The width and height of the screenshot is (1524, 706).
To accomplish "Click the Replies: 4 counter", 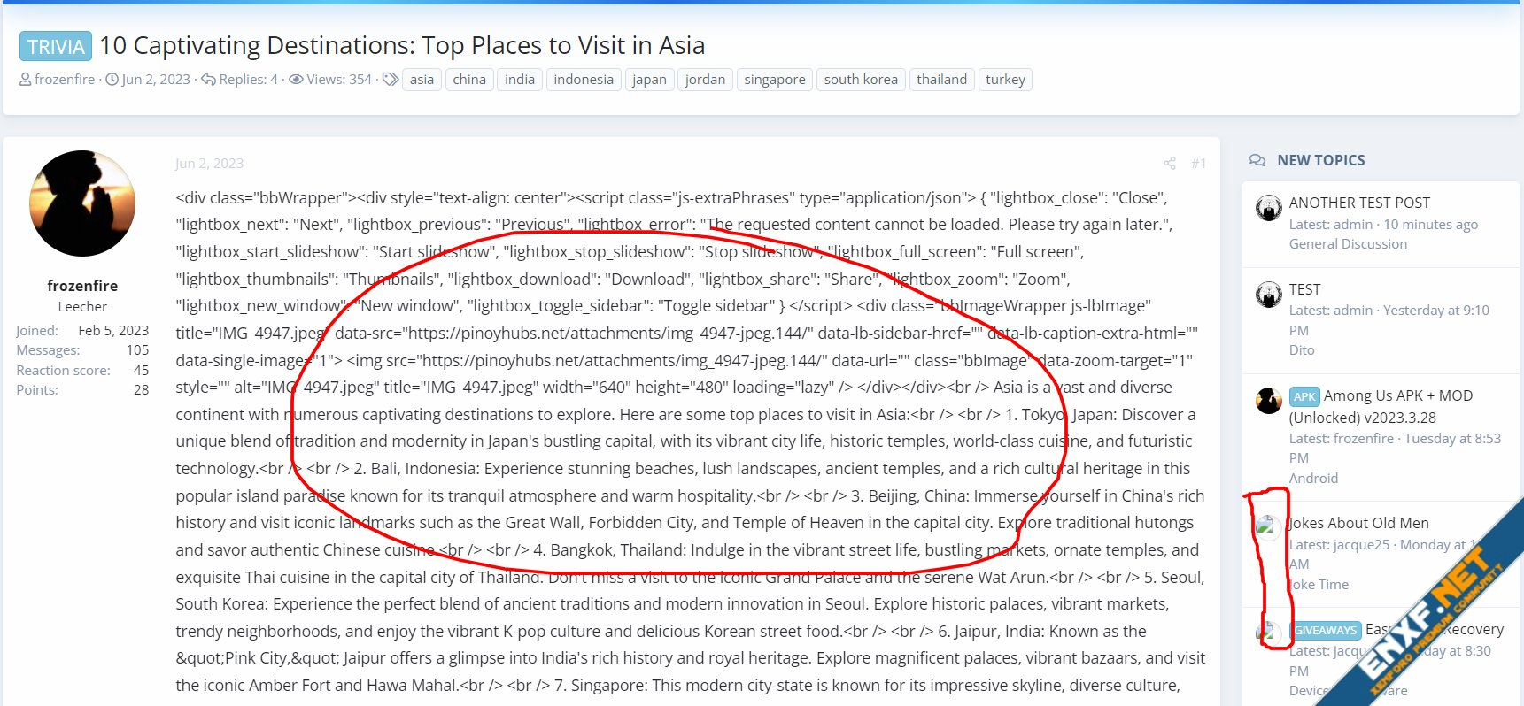I will click(240, 80).
